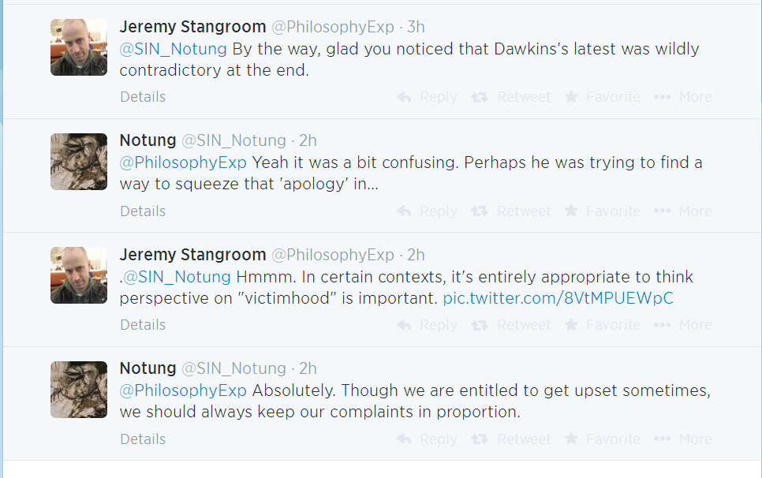Reply to Jeremy Stangroom's Dawkins tweet

427,97
